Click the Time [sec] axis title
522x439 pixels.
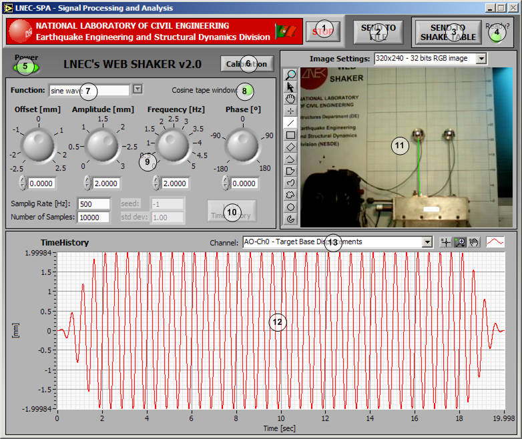click(x=279, y=428)
